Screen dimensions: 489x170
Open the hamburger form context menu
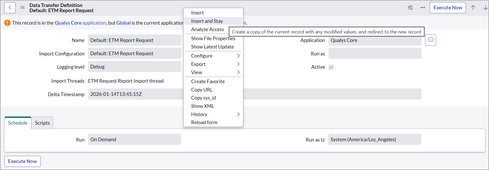click(23, 8)
